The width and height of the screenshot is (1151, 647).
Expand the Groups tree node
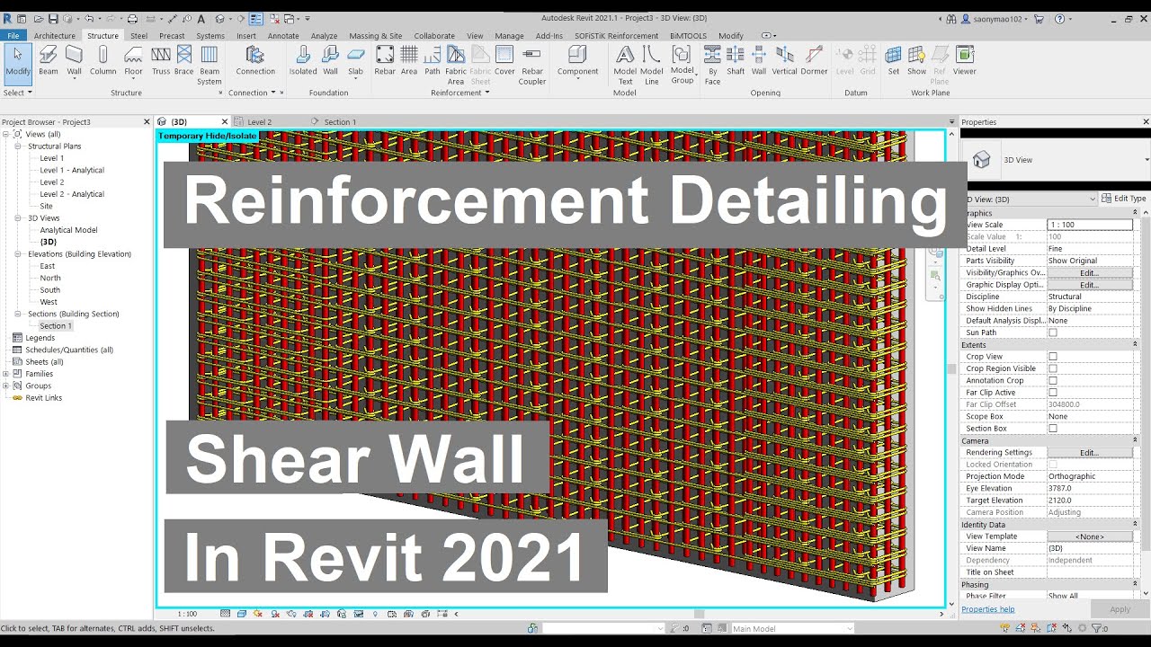pyautogui.click(x=6, y=386)
